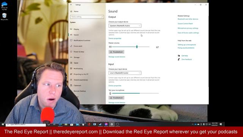Image resolution: width=243 pixels, height=137 pixels.
Task: Open Bluetooth and other devices link
Action: (x=188, y=19)
